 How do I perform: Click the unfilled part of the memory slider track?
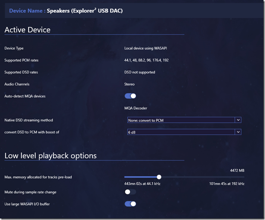[x=203, y=177]
